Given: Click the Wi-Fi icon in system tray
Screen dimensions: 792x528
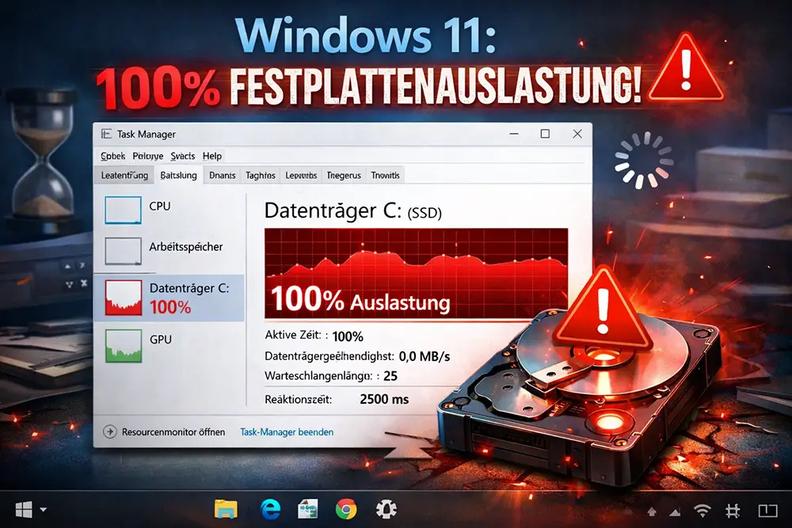Looking at the screenshot, I should [x=701, y=510].
